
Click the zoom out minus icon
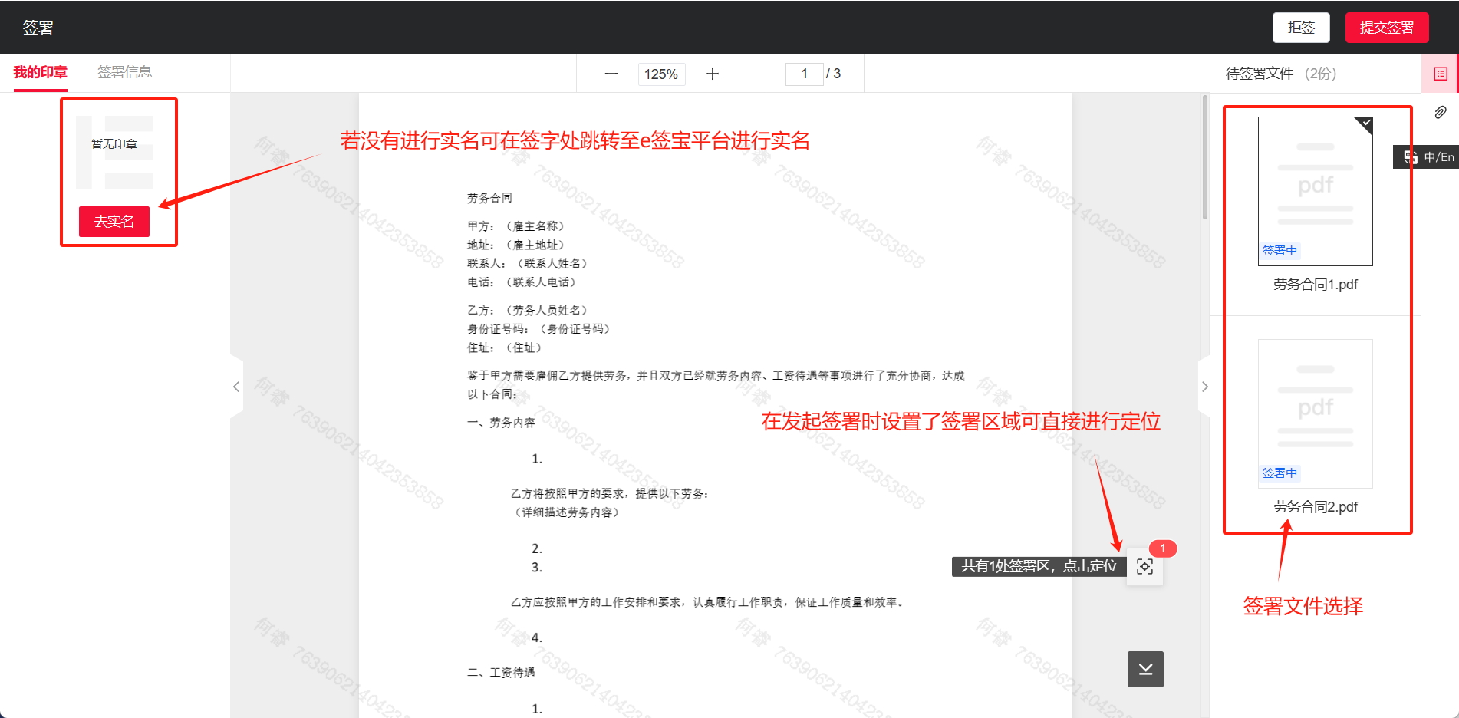click(611, 74)
